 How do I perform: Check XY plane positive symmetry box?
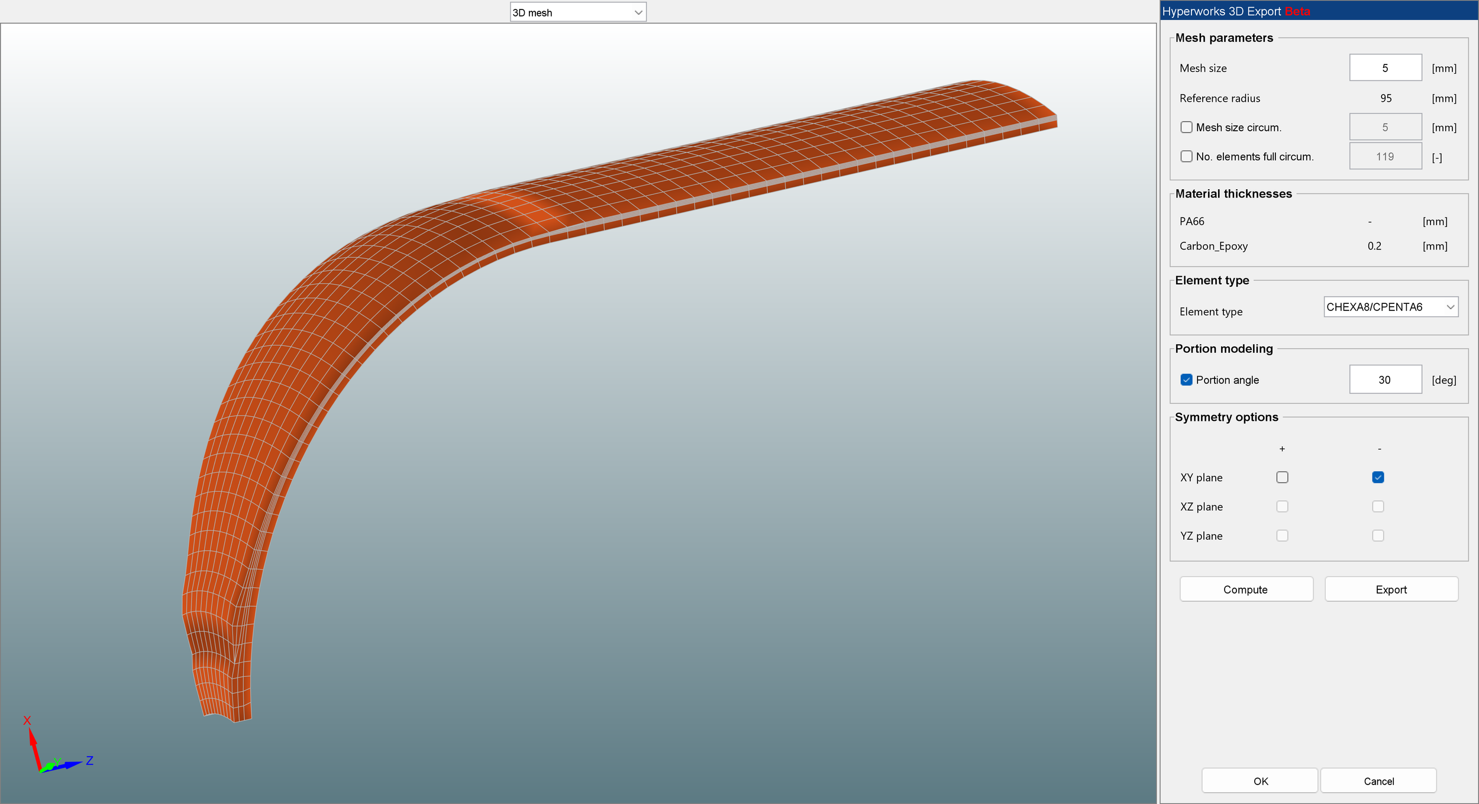tap(1282, 477)
